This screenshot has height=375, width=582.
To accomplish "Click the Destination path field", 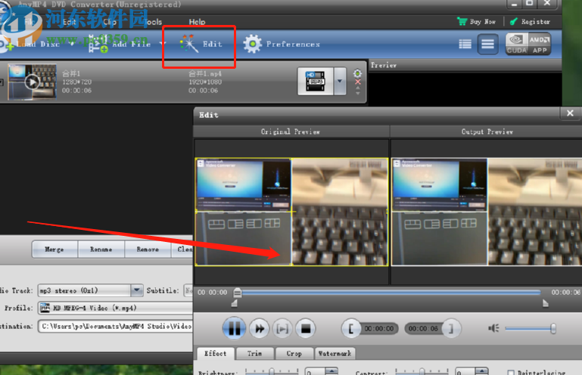I will pyautogui.click(x=116, y=326).
